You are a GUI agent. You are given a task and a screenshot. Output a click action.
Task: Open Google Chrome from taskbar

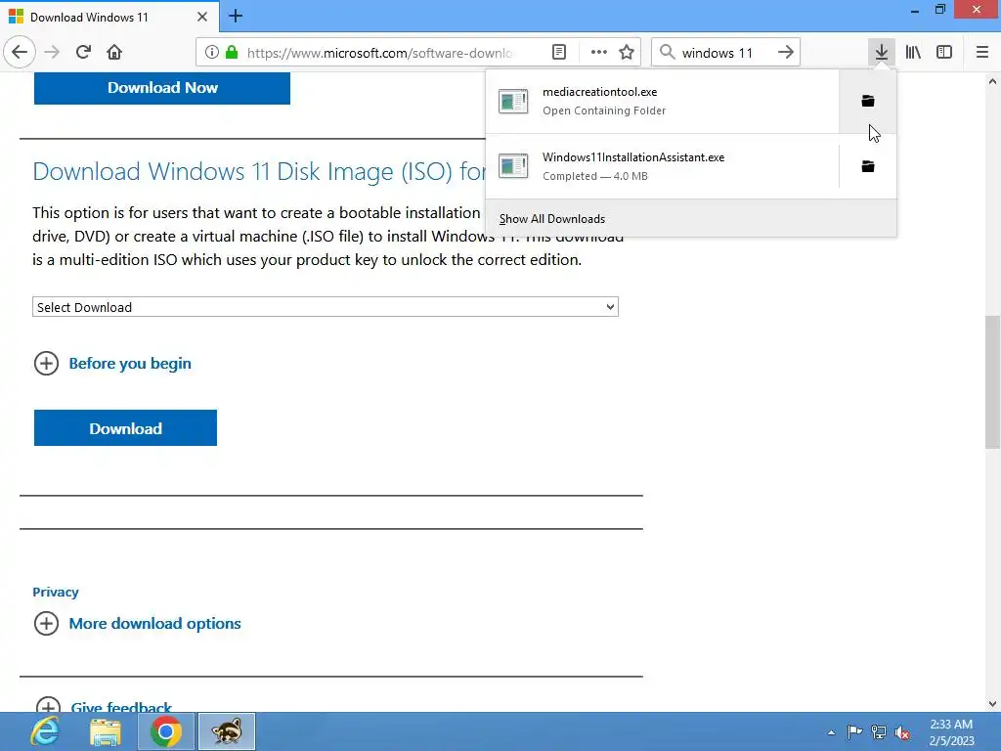point(166,731)
